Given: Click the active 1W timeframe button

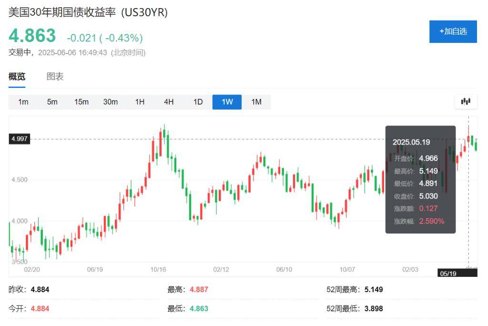Looking at the screenshot, I should [x=227, y=102].
